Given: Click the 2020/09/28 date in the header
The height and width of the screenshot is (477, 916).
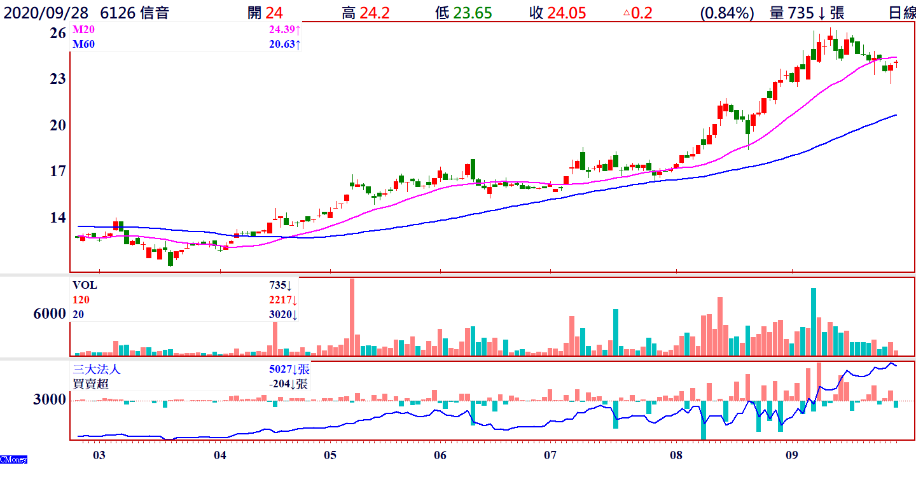Looking at the screenshot, I should click(46, 13).
